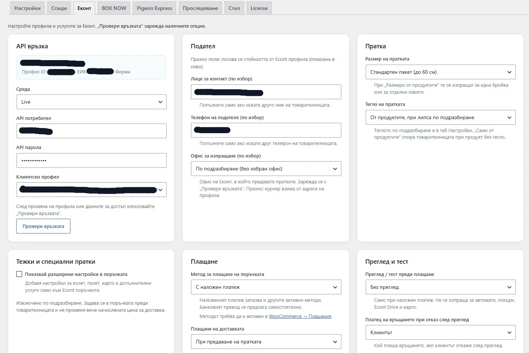Open Платец на връщането dropdown showing Клиентът
The width and height of the screenshot is (529, 353).
[x=441, y=332]
